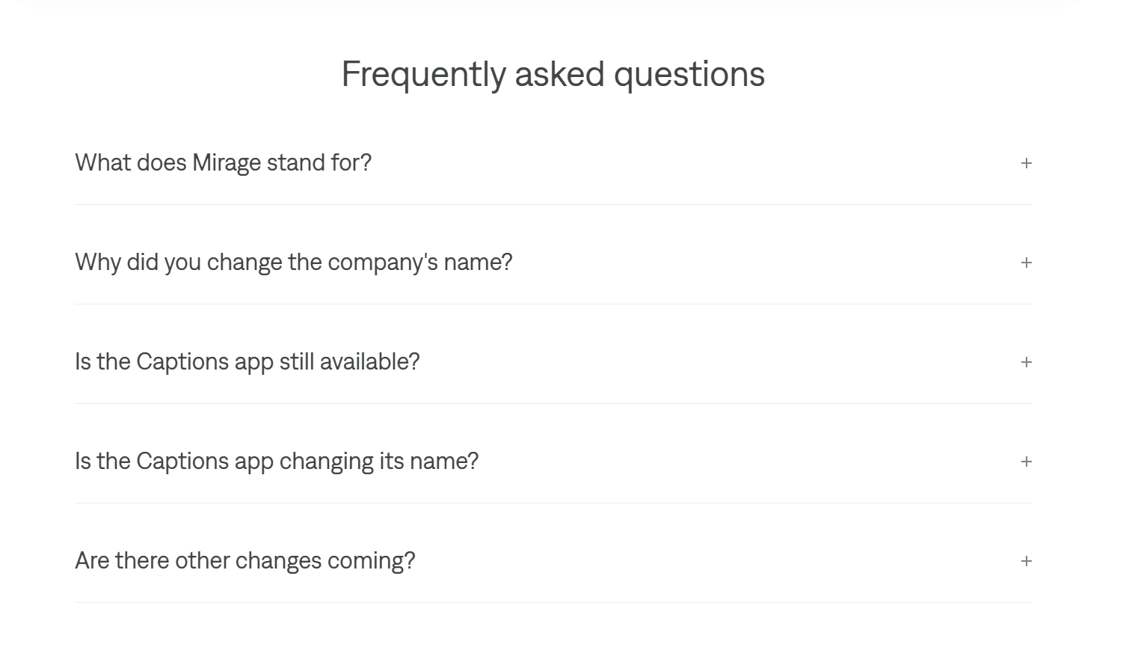Click the word "questions" in the page heading

689,74
